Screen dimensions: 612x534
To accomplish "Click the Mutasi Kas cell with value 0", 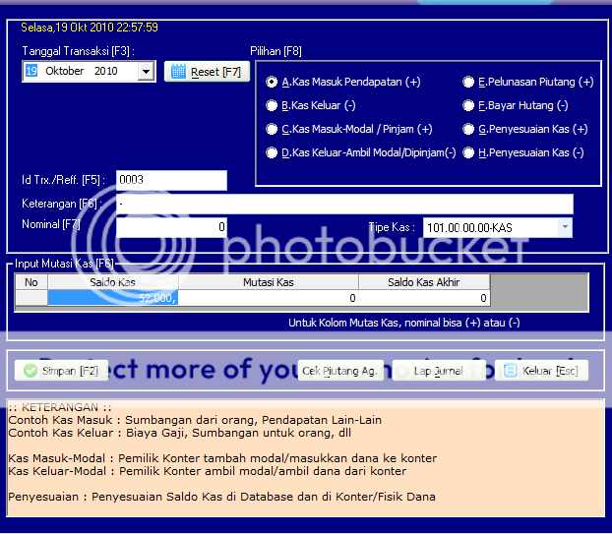I will (x=269, y=298).
